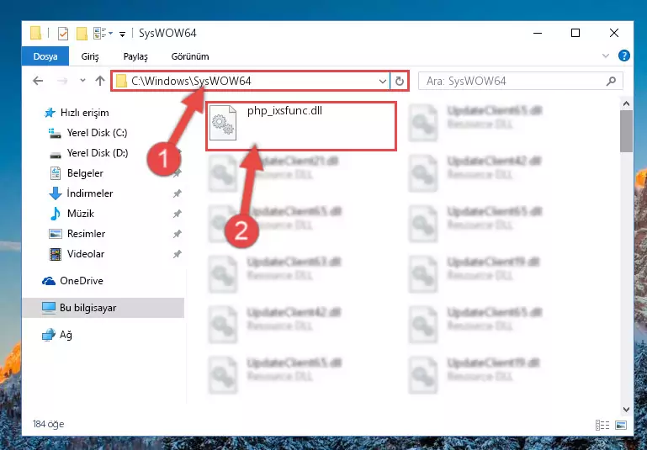Click the New folder quick access icon
Viewport: 647px width, 450px height.
(82, 33)
